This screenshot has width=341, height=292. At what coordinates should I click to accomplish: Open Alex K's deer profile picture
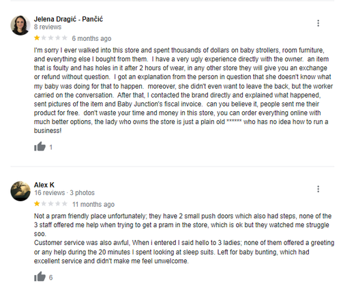click(20, 191)
